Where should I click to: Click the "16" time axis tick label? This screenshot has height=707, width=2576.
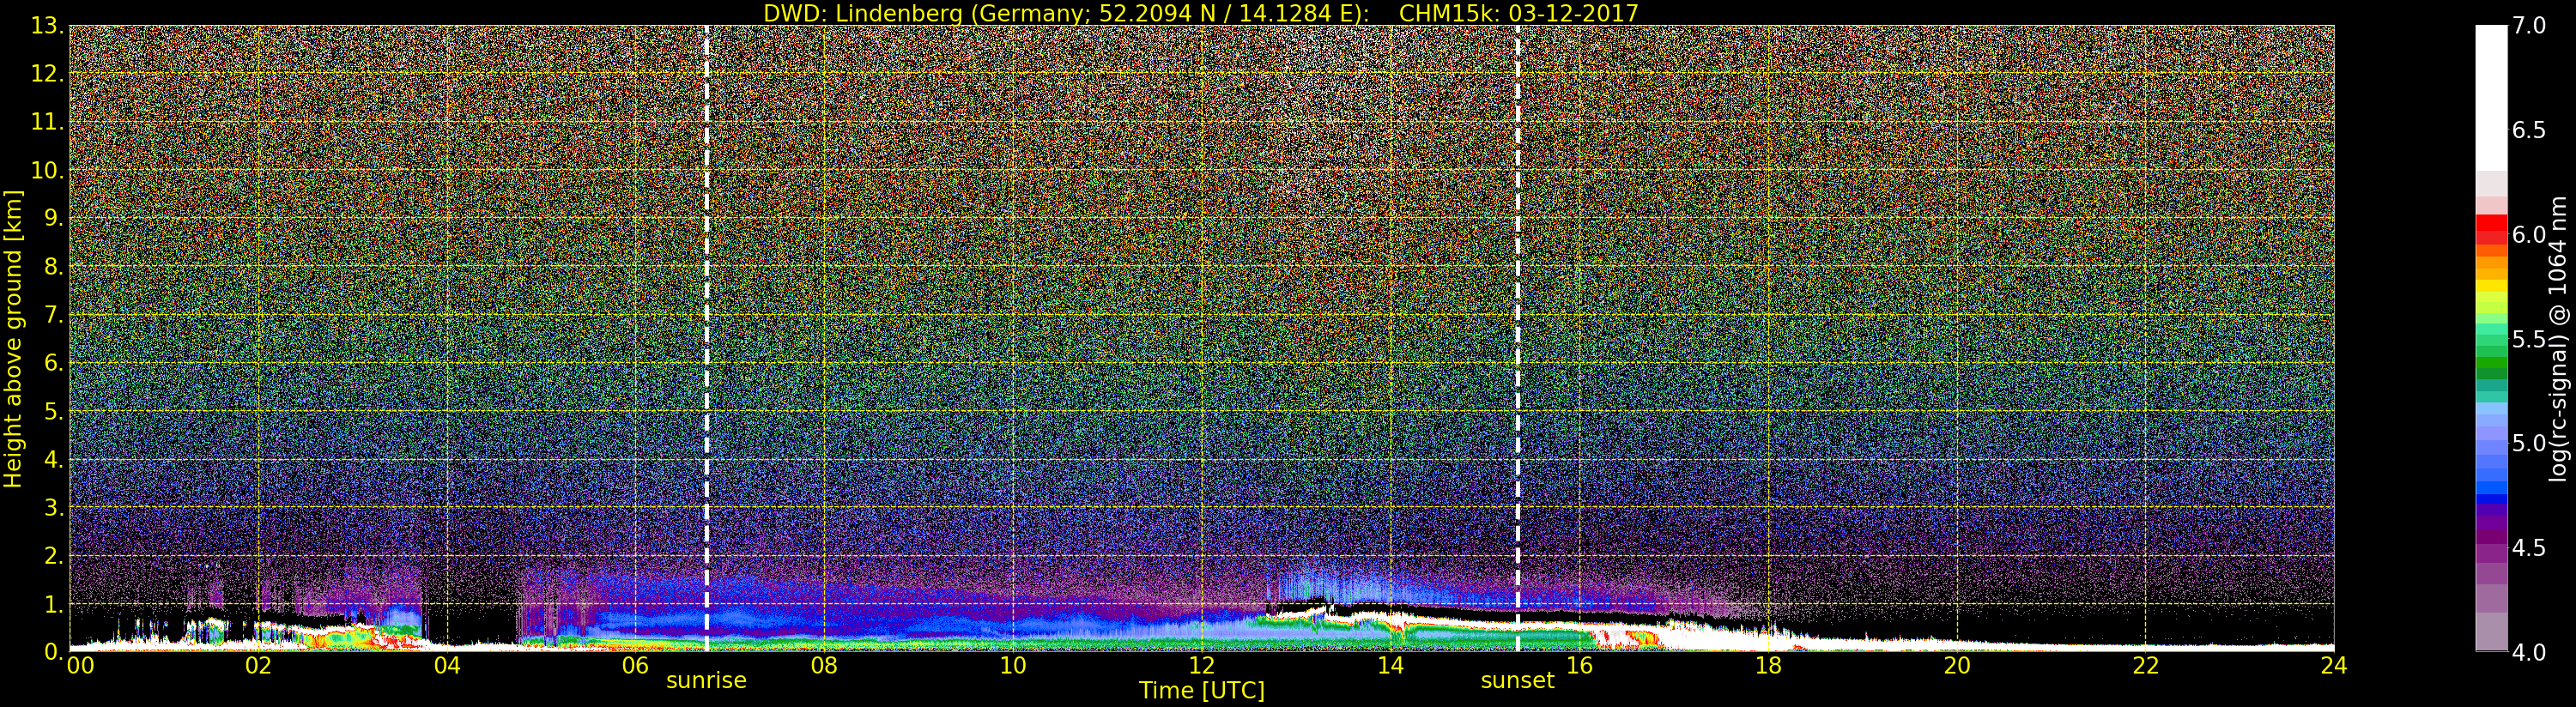[1579, 666]
